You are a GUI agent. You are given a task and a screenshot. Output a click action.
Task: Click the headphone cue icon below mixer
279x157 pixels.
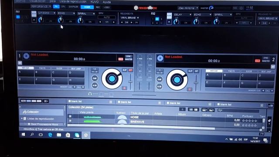90,94
